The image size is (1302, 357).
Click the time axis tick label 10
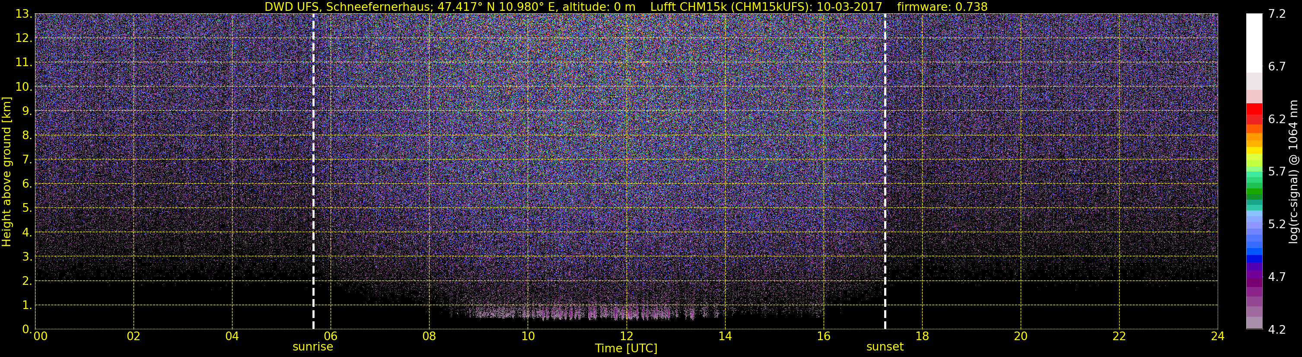tap(528, 336)
